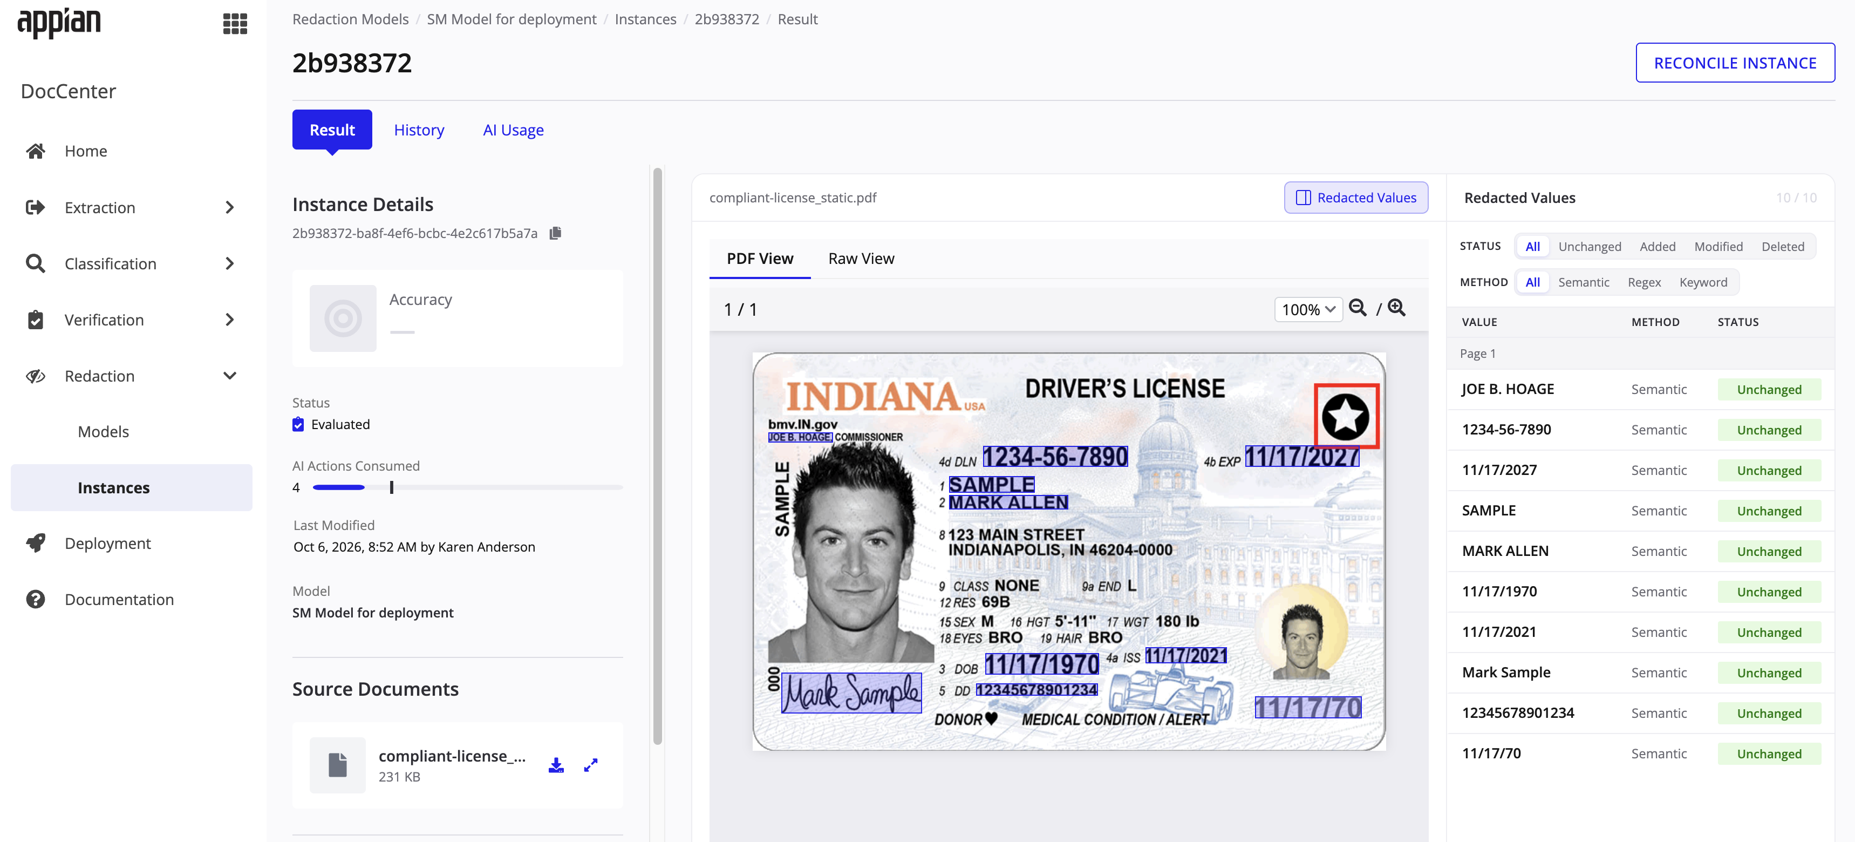This screenshot has width=1855, height=842.
Task: Download the compliant-license source document
Action: pos(556,765)
